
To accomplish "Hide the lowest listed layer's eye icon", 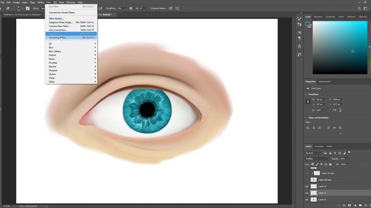I will pyautogui.click(x=307, y=200).
